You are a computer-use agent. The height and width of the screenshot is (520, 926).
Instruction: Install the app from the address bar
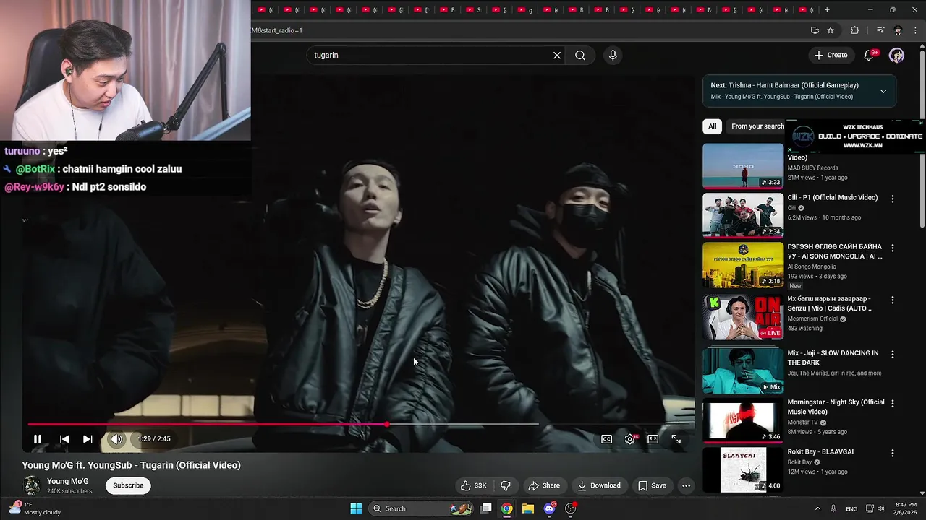[815, 30]
